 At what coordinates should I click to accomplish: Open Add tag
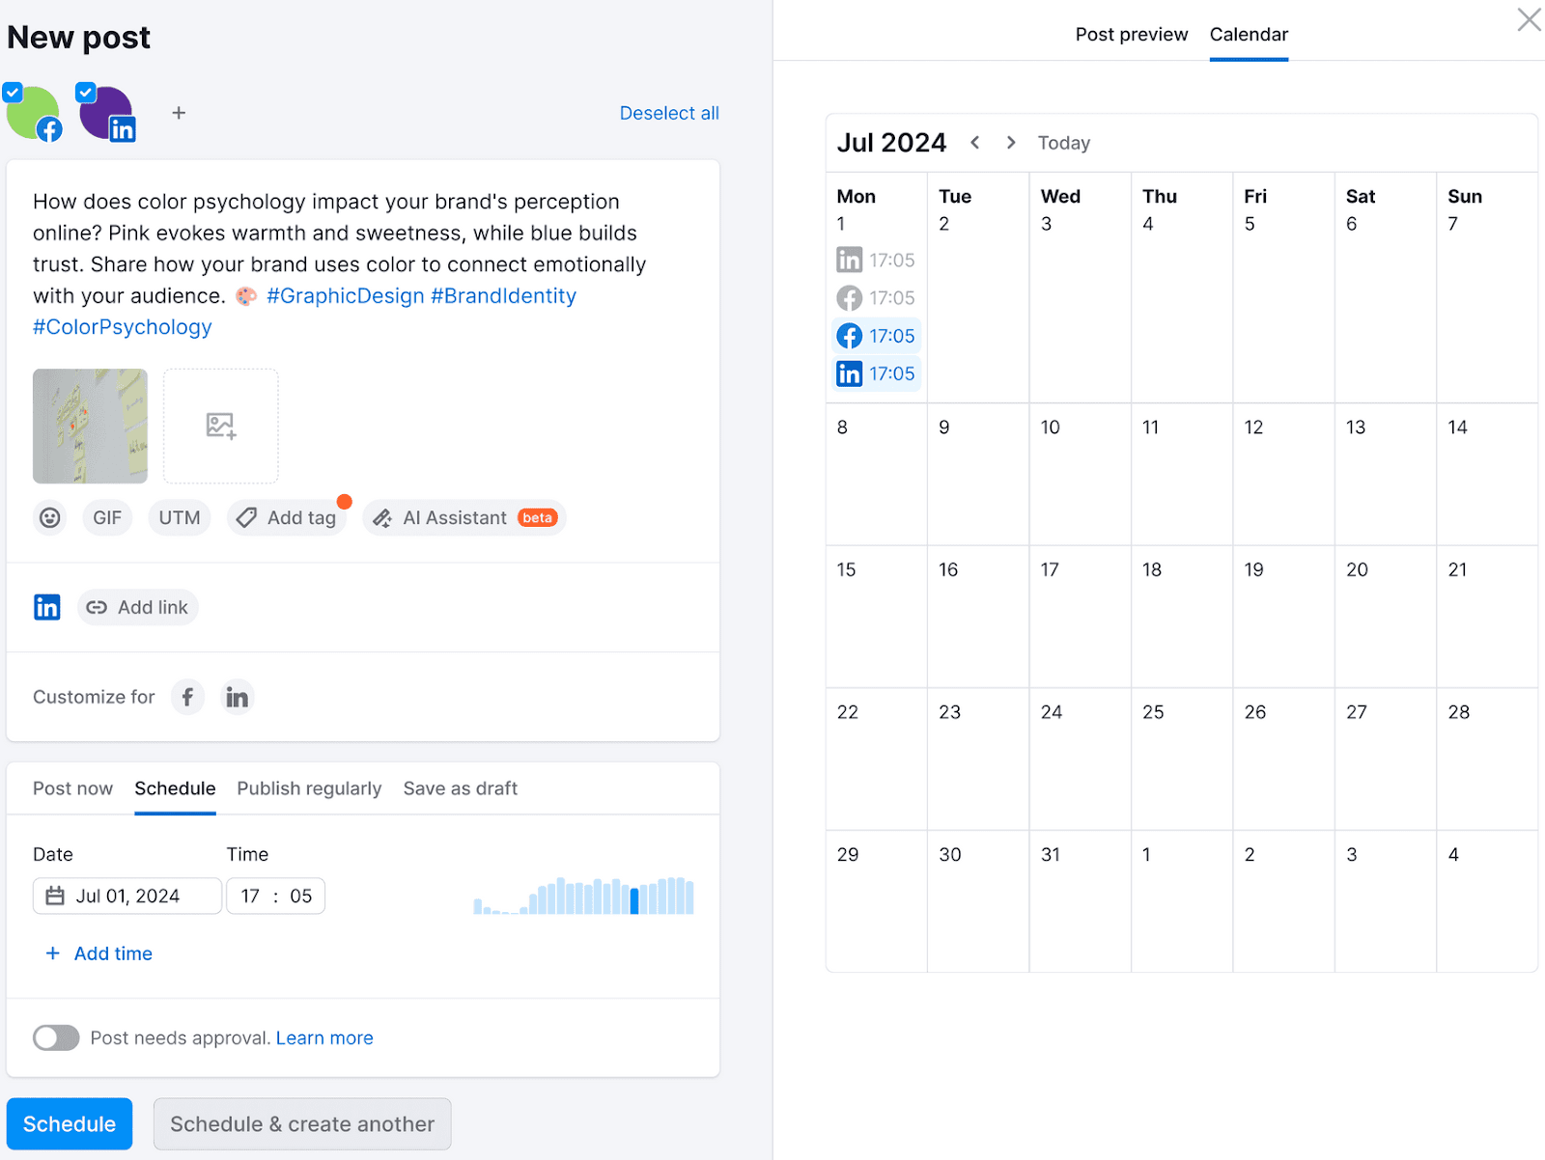pos(288,517)
